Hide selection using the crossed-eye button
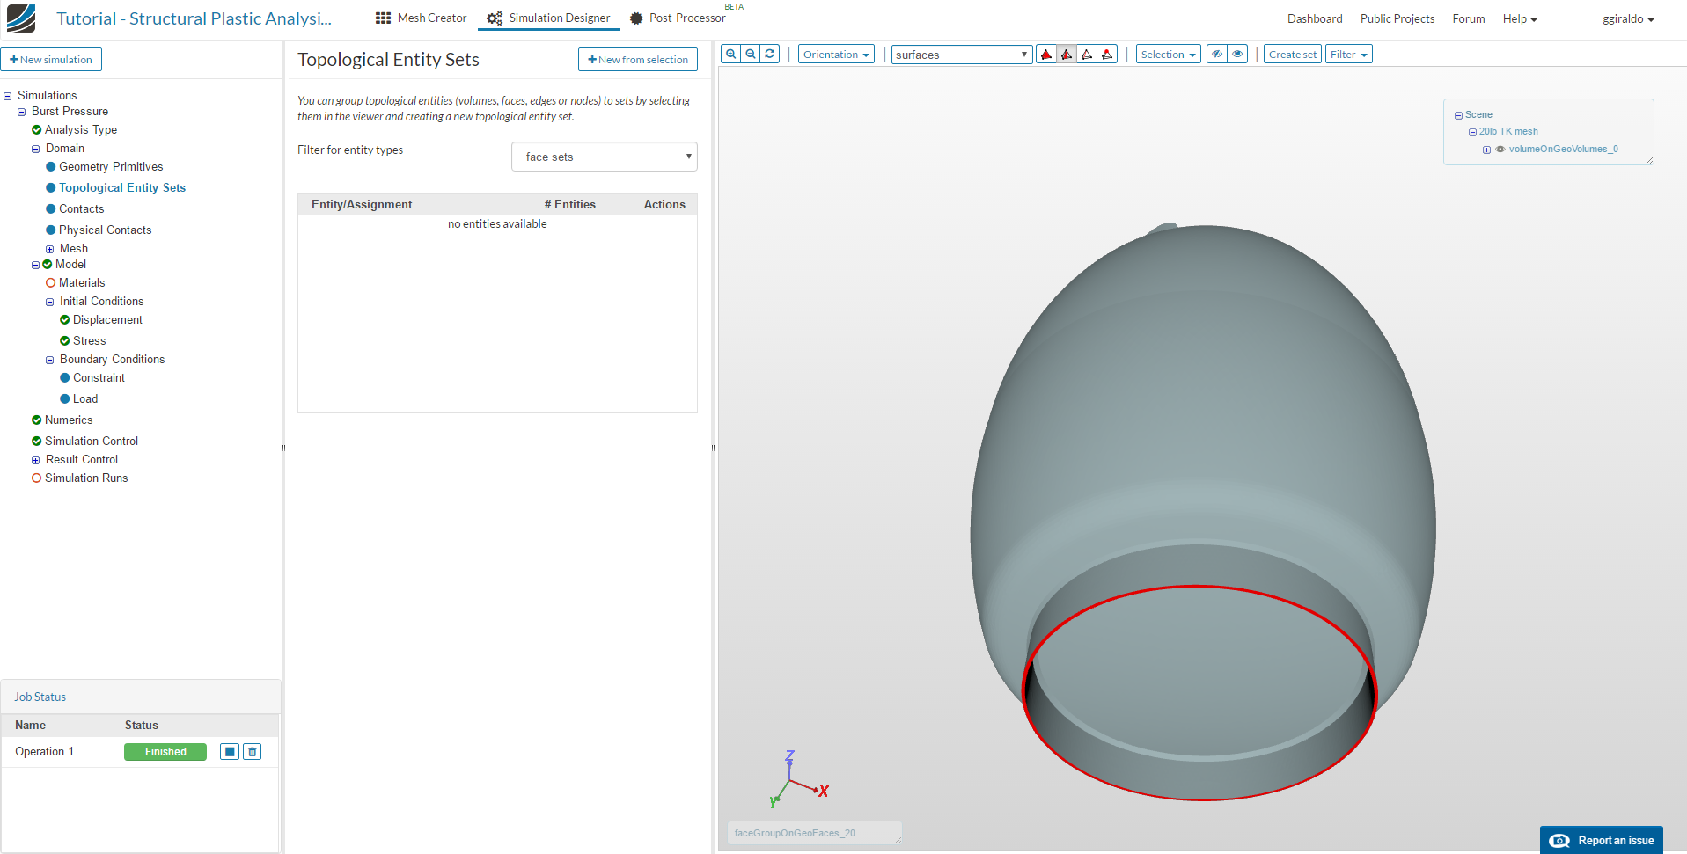Viewport: 1687px width, 854px height. [x=1217, y=55]
